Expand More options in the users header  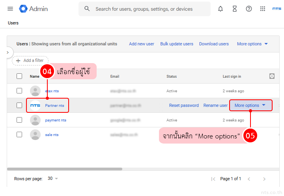[252, 44]
